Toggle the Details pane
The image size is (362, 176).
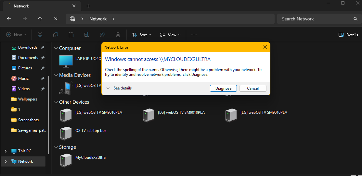(x=348, y=35)
